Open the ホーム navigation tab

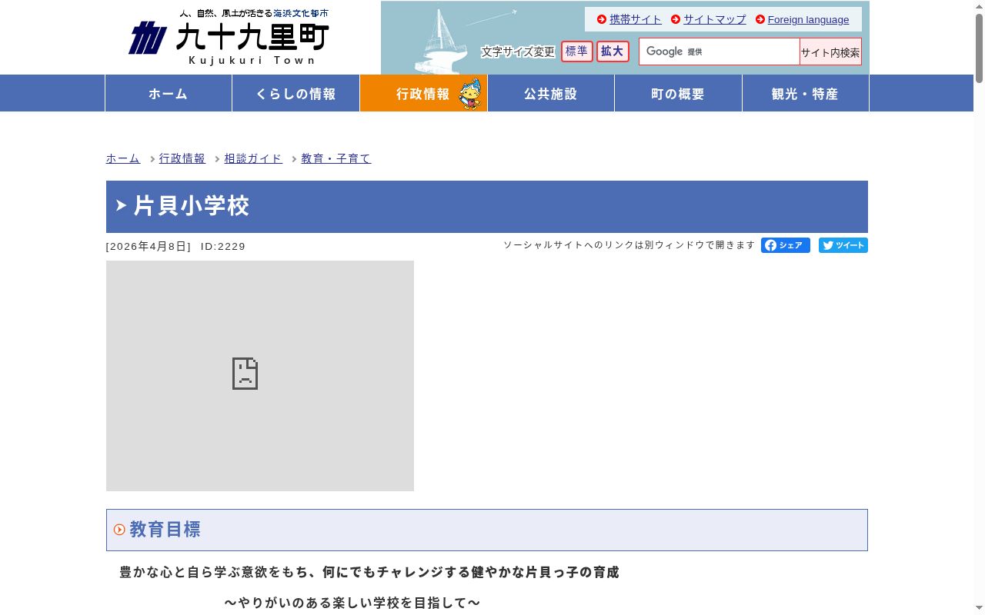169,93
